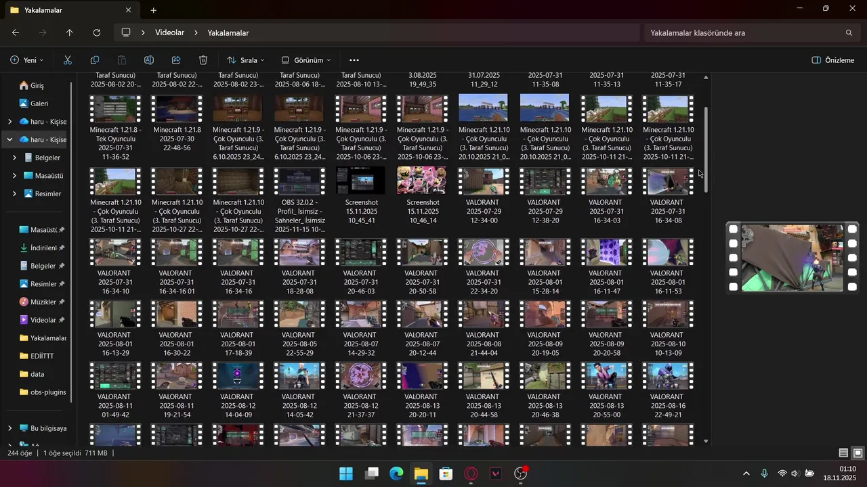Screen dimensions: 867x487
Task: Expand Bu bilgisayar tree node
Action: coord(9,428)
